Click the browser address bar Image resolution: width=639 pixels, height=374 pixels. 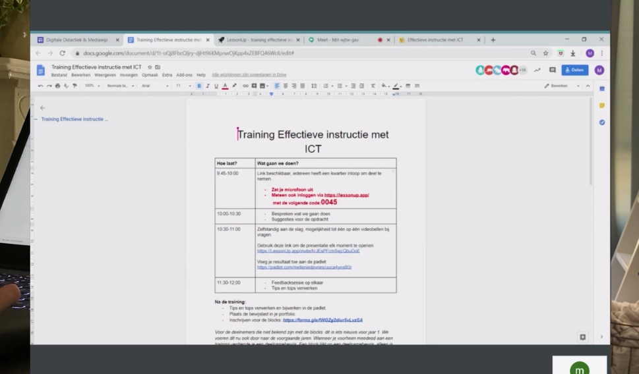[x=301, y=53]
